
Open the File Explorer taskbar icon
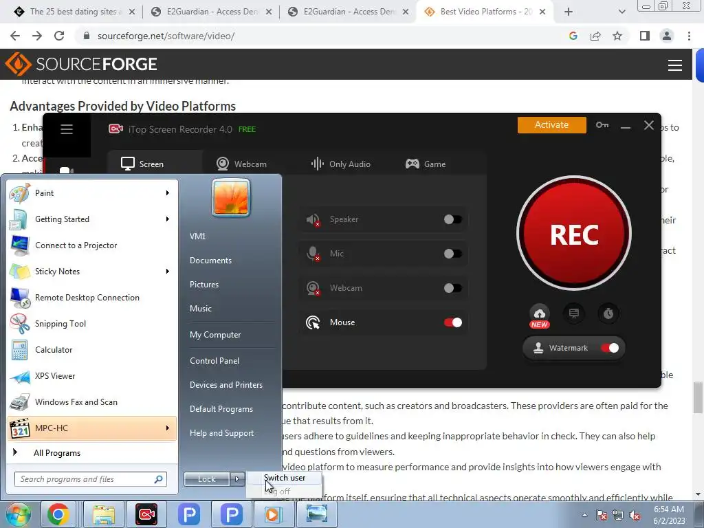coord(104,514)
